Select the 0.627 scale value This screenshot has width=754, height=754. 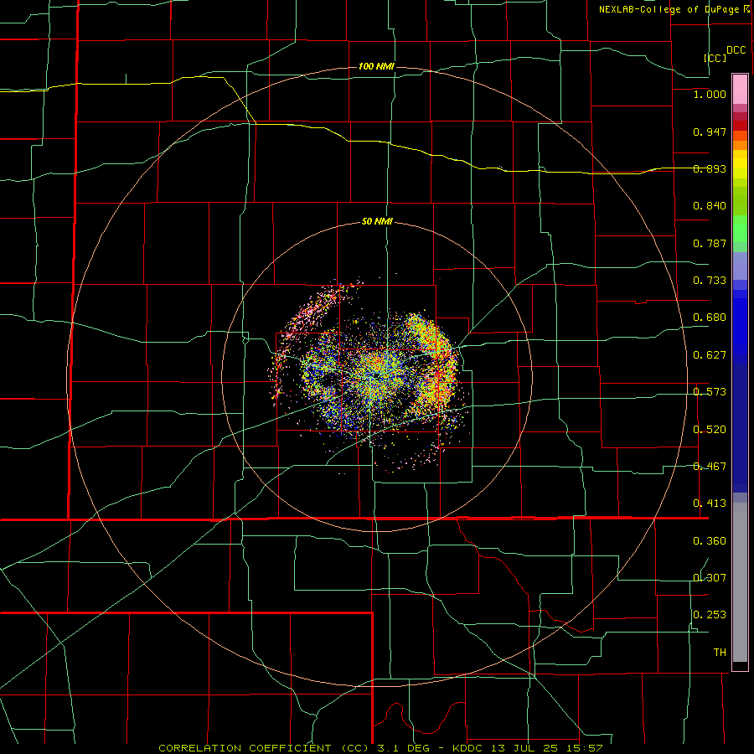coord(710,355)
